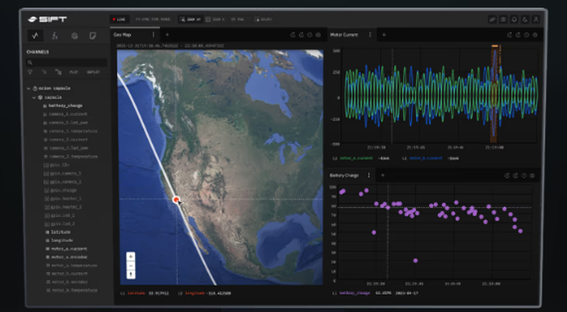
Task: Open the Geo Map tab options menu
Action: pos(153,35)
